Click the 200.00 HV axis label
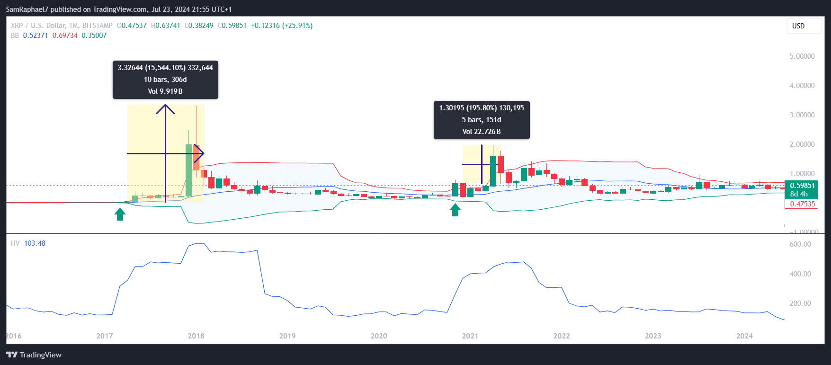The width and height of the screenshot is (831, 365). [x=800, y=303]
